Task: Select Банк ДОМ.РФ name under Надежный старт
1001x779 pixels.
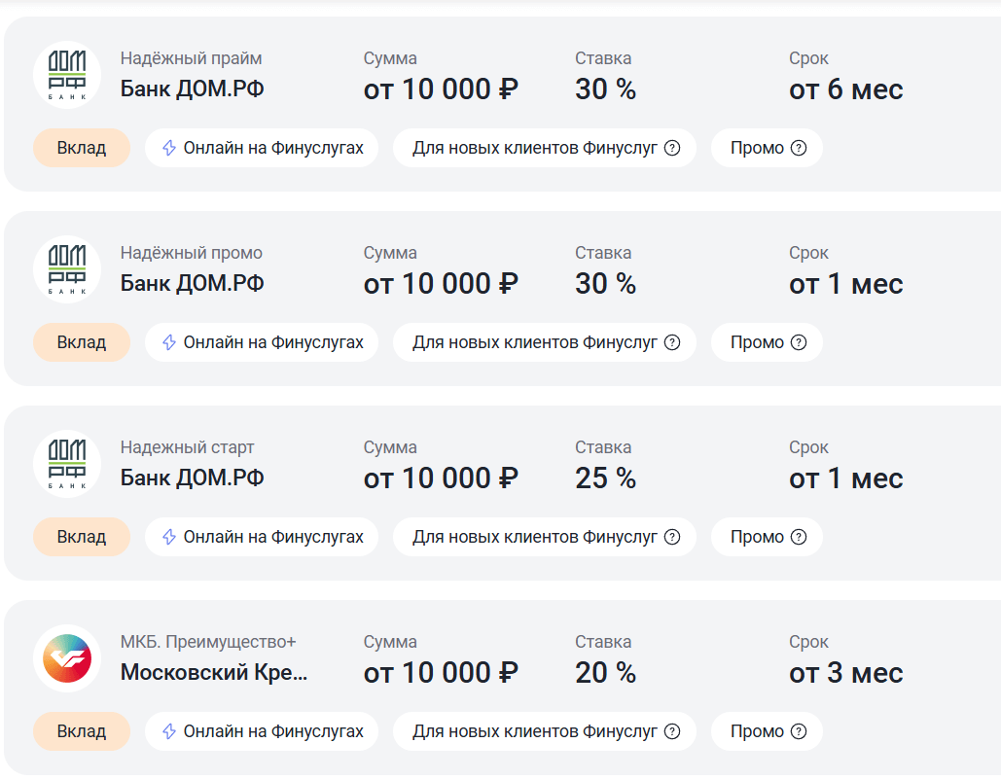Action: (193, 478)
